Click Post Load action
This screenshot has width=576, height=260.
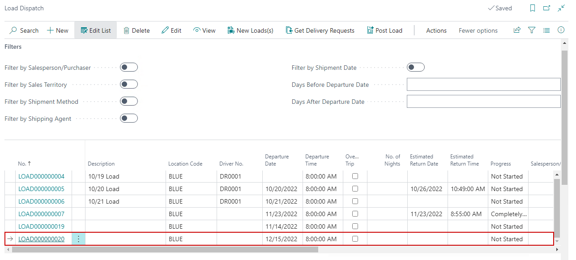pos(384,30)
